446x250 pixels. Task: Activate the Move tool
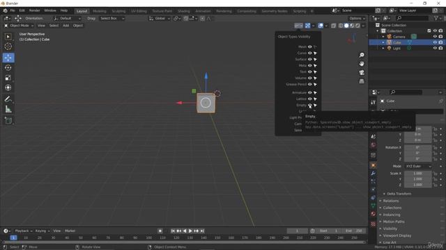(x=8, y=58)
